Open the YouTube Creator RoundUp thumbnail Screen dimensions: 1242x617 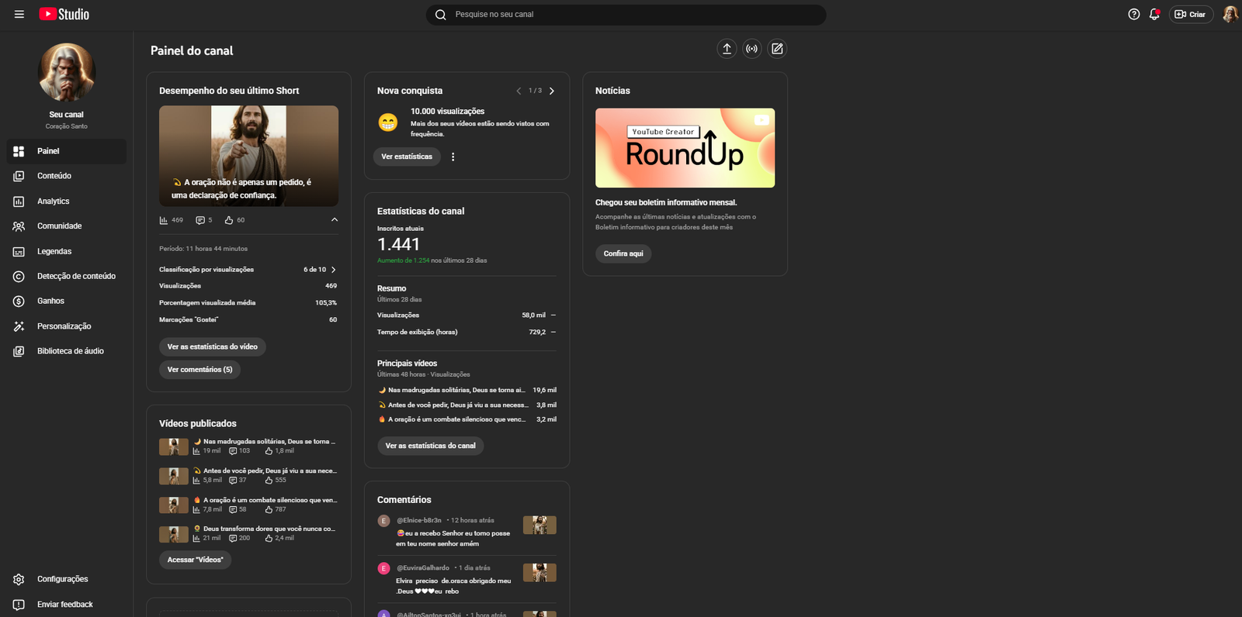click(x=685, y=148)
